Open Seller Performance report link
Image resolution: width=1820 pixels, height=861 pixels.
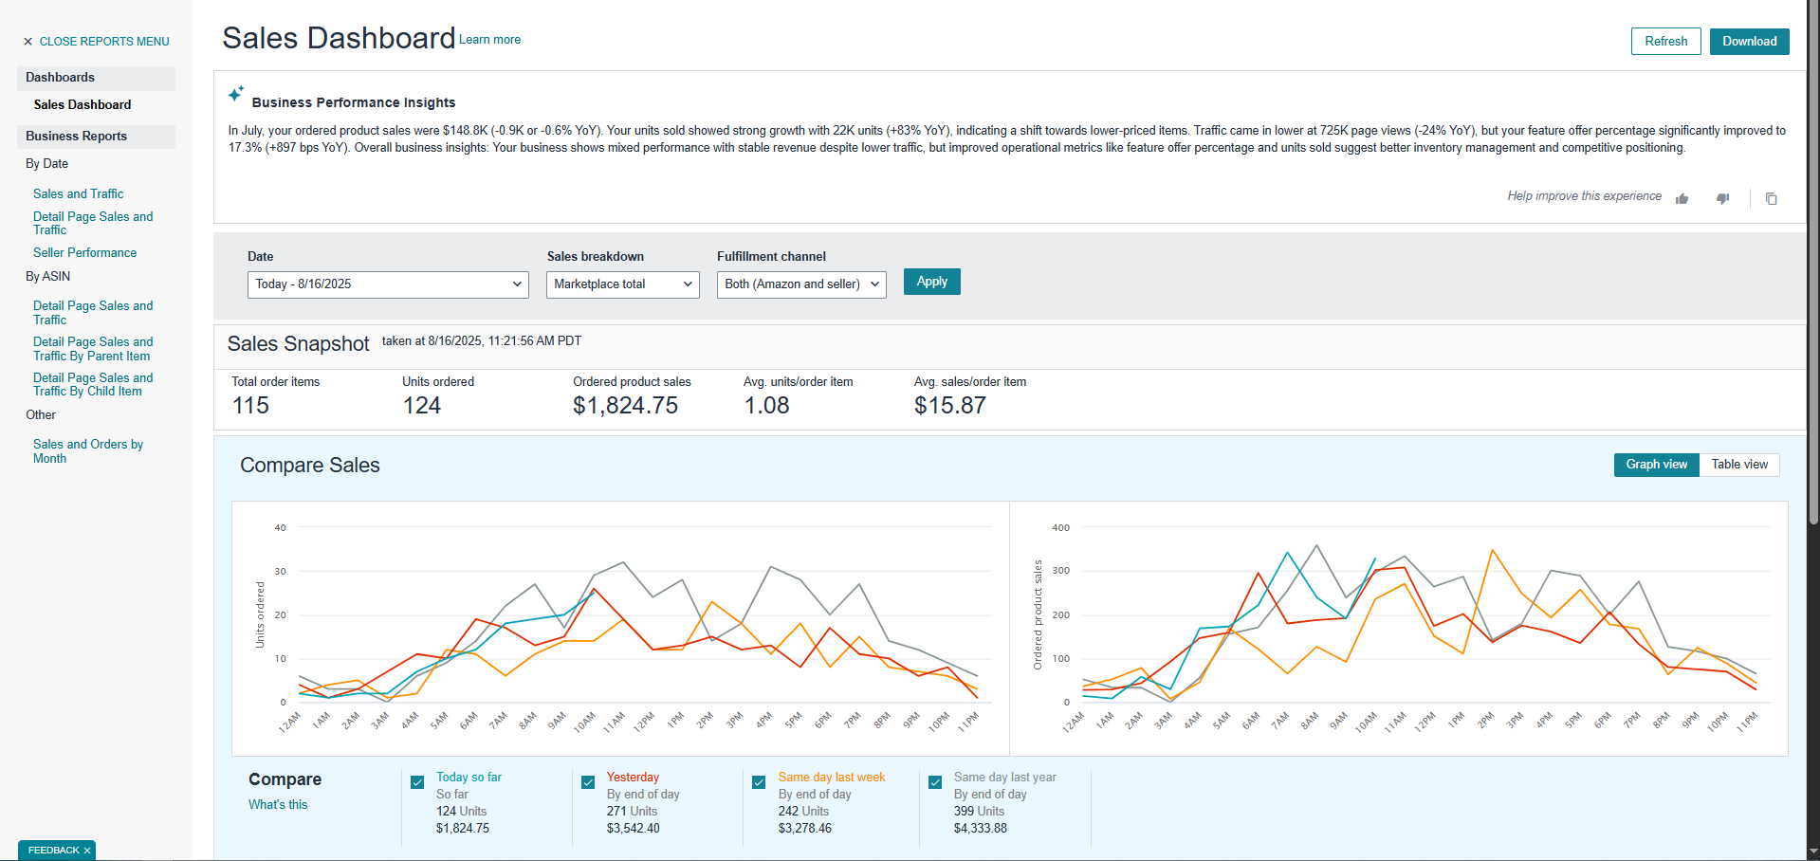(x=84, y=253)
